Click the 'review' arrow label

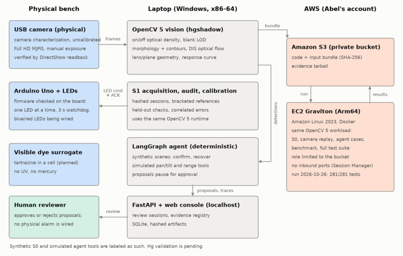click(x=113, y=212)
